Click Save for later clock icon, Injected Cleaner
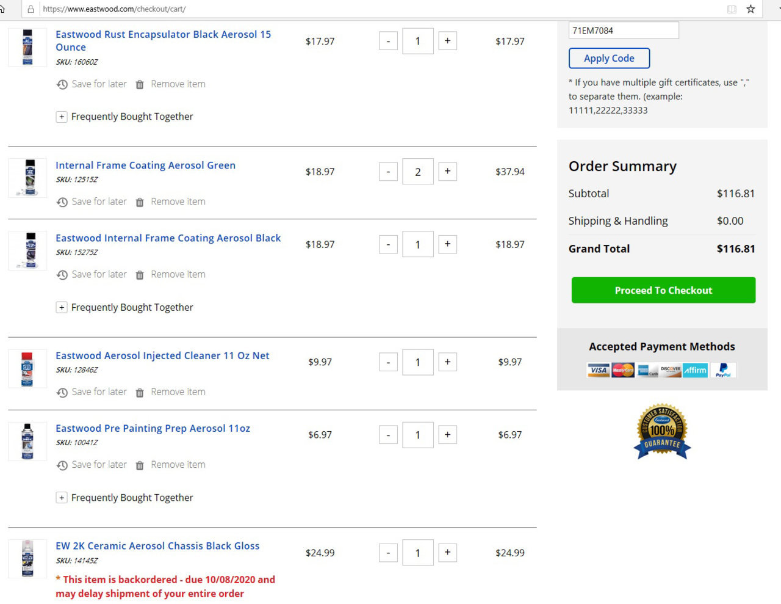 coord(62,392)
